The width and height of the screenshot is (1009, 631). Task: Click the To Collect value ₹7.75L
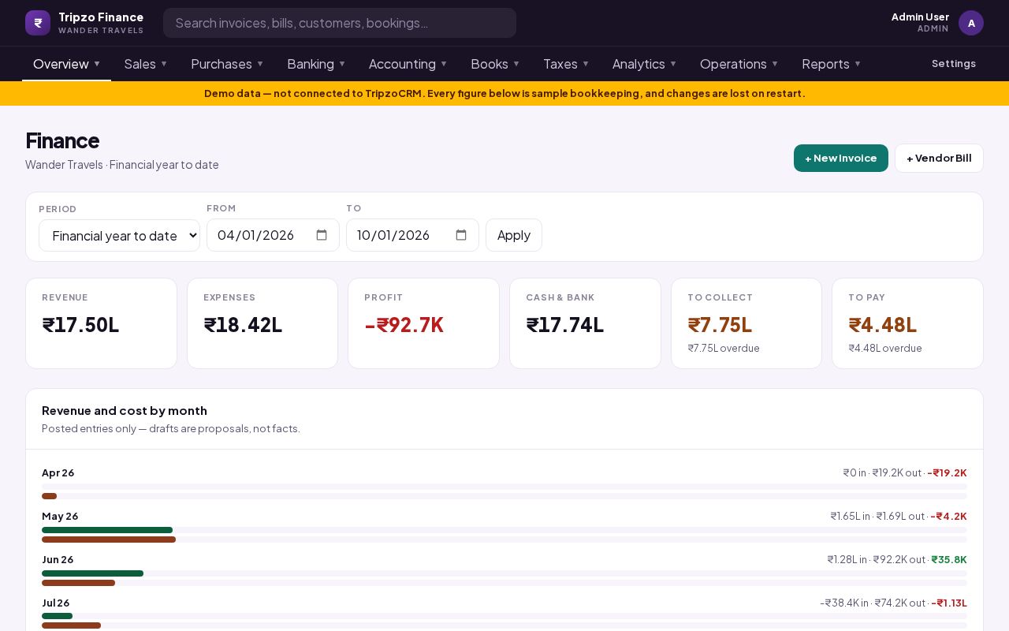tap(720, 325)
